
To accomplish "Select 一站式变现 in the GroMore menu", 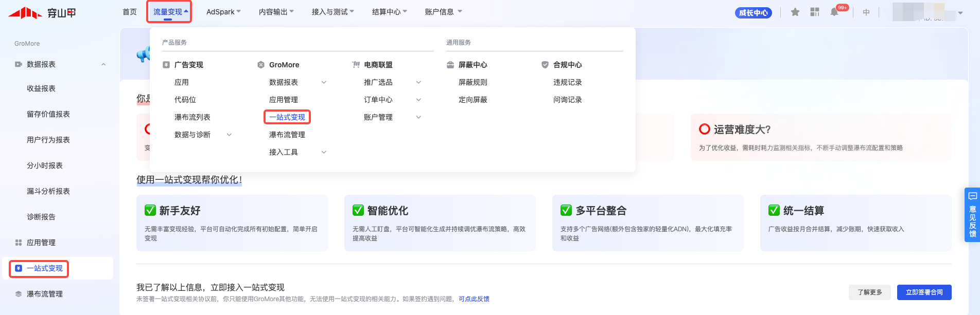I will tap(287, 117).
